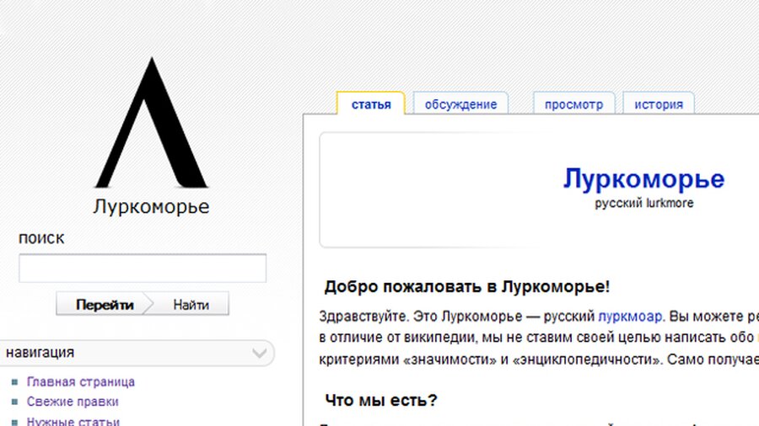Switch to the обсуждение tab
The image size is (759, 426).
[460, 104]
